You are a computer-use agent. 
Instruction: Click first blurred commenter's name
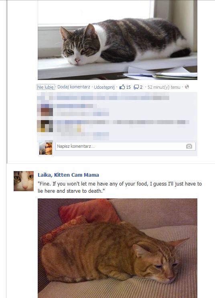coord(75,106)
